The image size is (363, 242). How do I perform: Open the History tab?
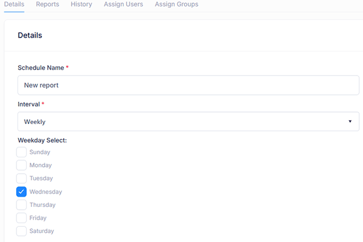[81, 4]
